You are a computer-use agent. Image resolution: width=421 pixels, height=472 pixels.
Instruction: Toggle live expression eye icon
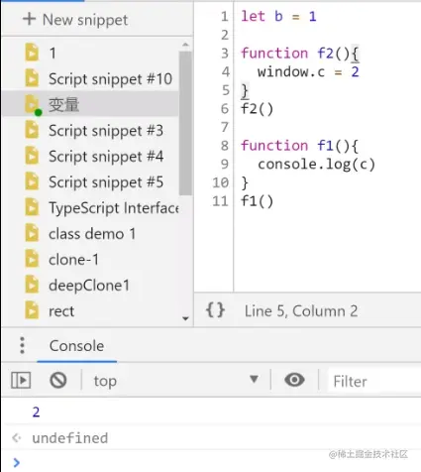tap(294, 380)
